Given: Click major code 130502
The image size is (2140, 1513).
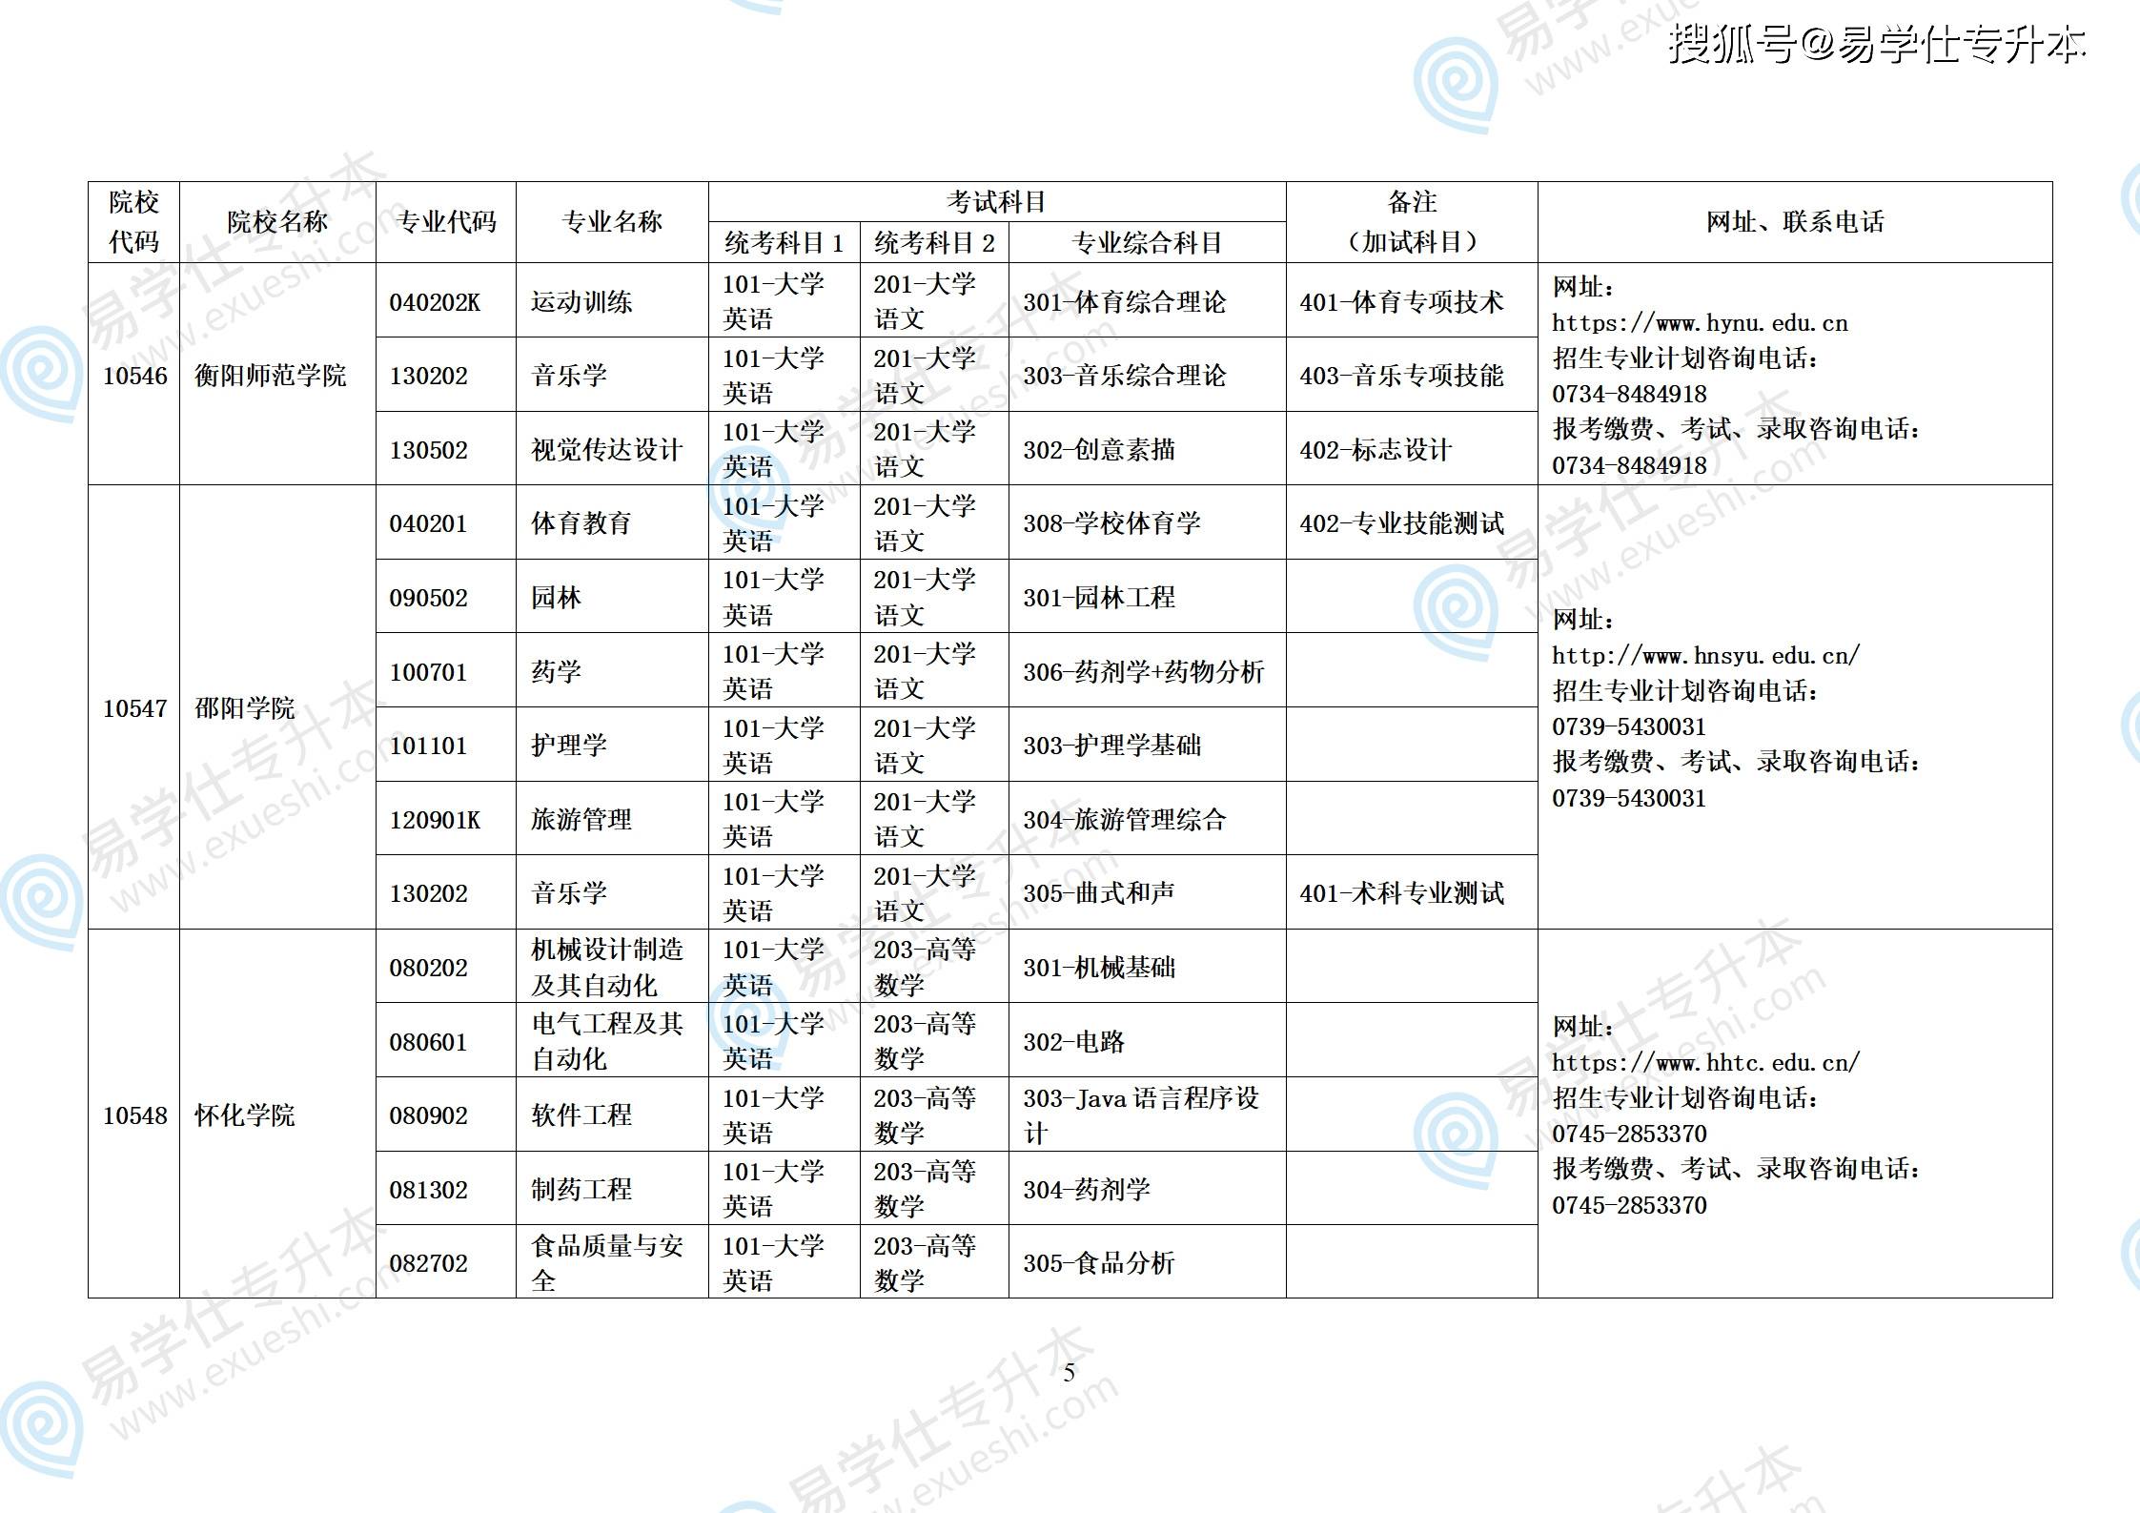Looking at the screenshot, I should [429, 450].
